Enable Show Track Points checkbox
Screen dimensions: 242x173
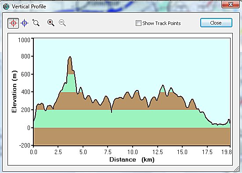coord(138,23)
